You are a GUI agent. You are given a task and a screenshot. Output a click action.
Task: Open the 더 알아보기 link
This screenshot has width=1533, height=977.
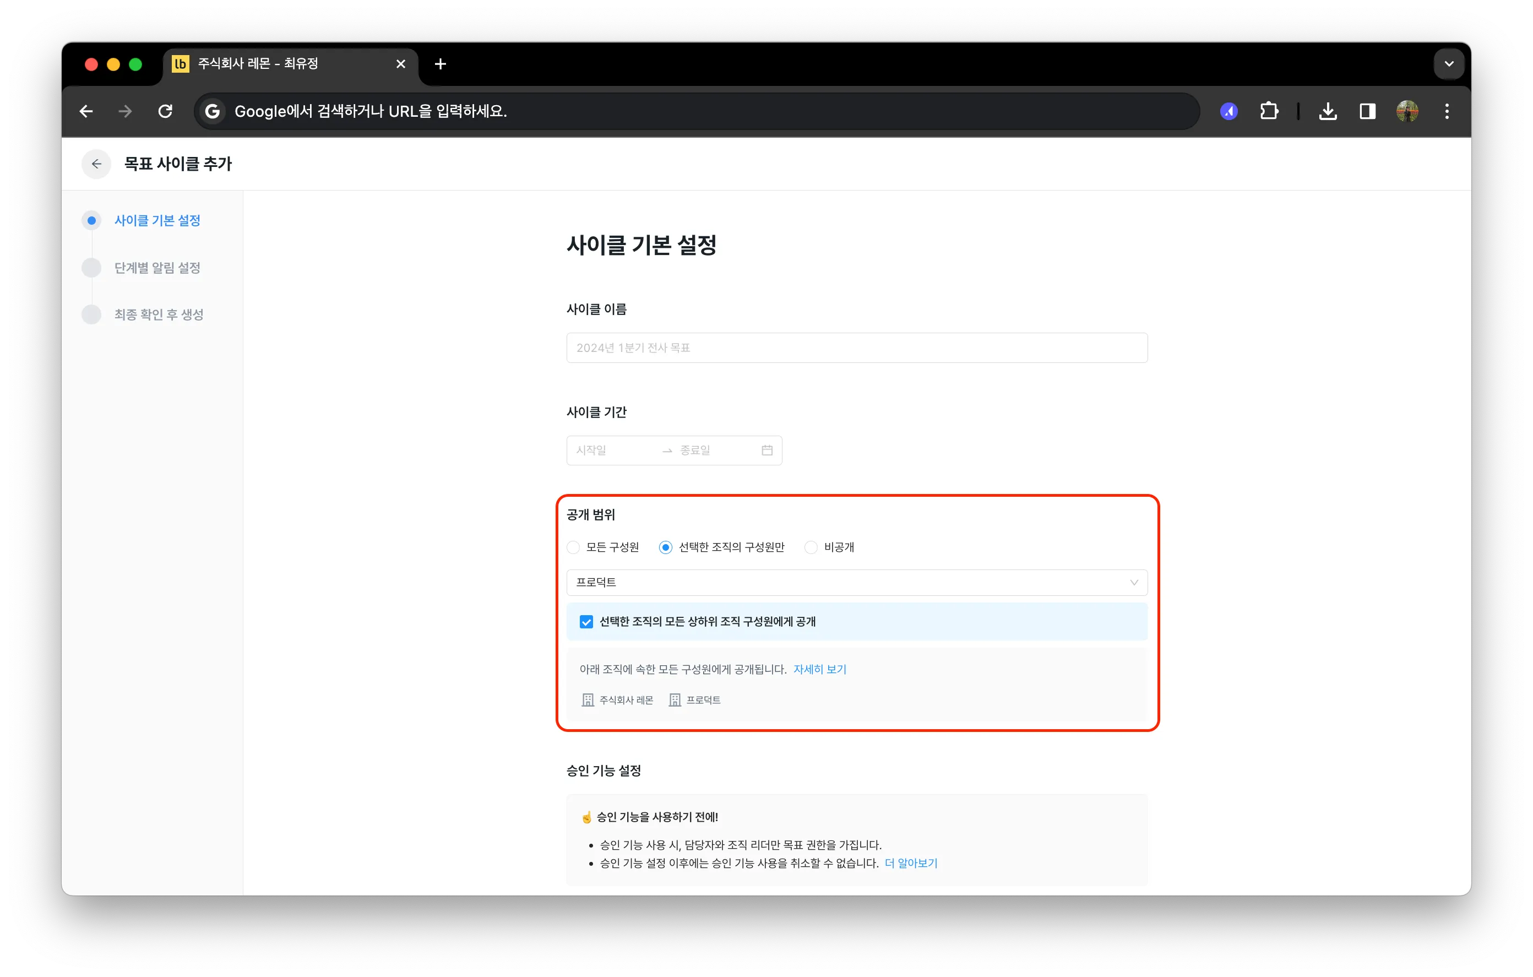pos(910,862)
